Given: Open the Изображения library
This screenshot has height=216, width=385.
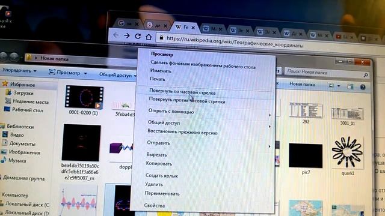Looking at the screenshot, I should click(x=24, y=152).
